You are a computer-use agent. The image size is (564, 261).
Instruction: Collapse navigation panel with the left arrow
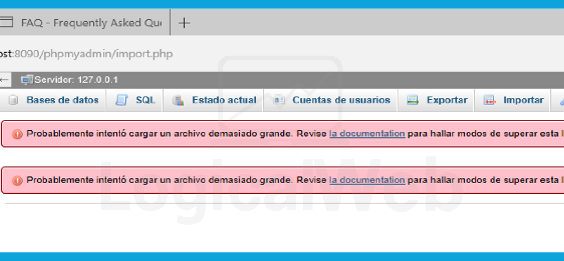coord(5,80)
